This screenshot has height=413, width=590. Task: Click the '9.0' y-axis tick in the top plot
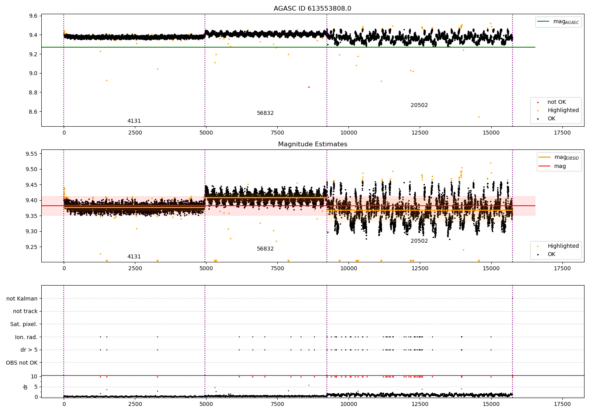[33, 74]
